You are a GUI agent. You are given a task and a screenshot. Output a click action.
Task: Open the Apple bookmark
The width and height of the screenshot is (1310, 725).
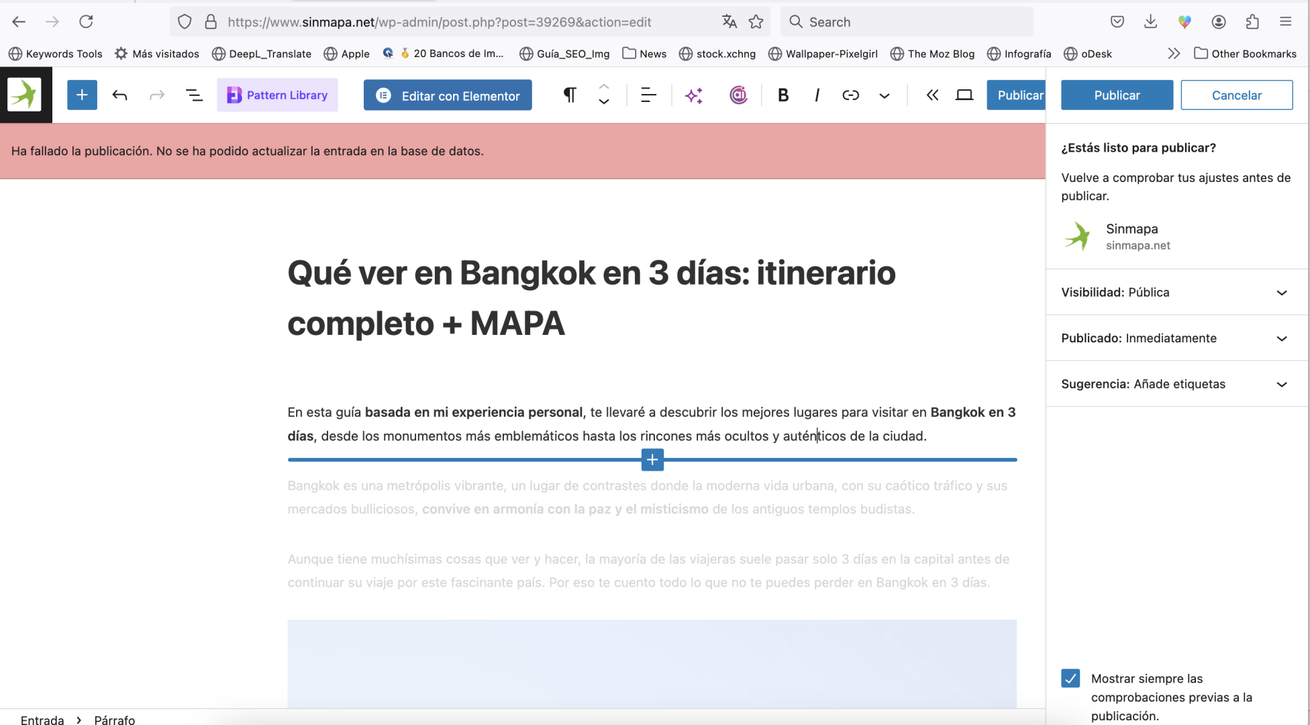(x=347, y=54)
